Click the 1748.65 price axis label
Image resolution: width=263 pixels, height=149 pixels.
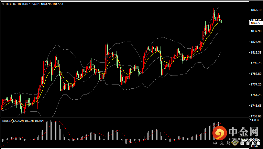tap(256, 106)
